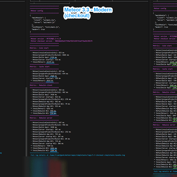
Task: Click the '"testModule"' config line in middle pane
Action: click(46, 27)
